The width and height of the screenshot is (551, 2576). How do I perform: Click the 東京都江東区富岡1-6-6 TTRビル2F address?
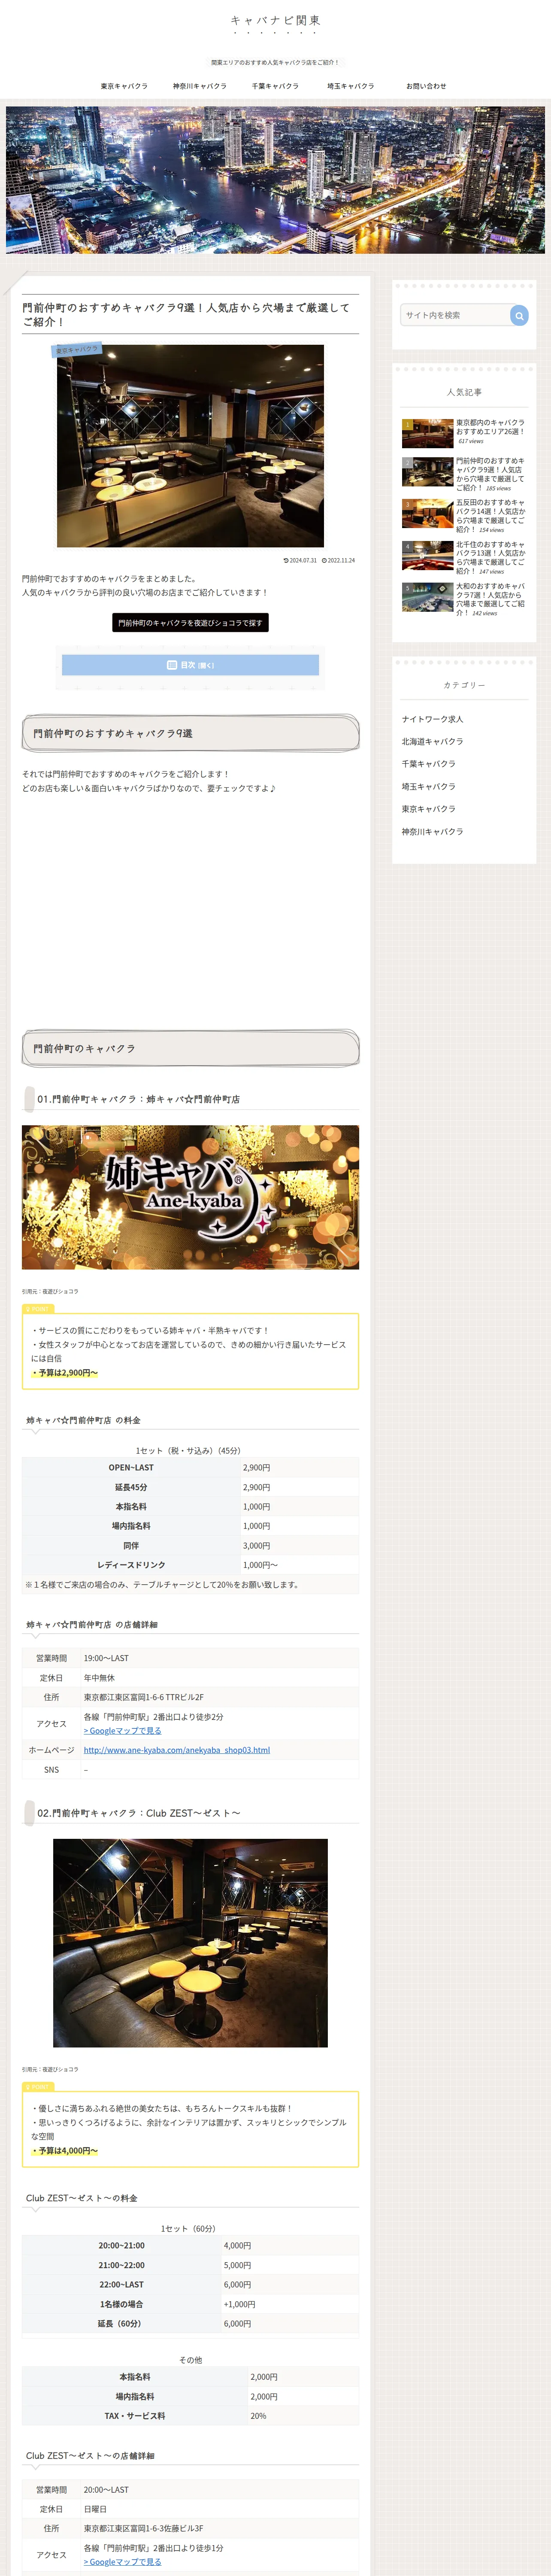coord(144,1697)
